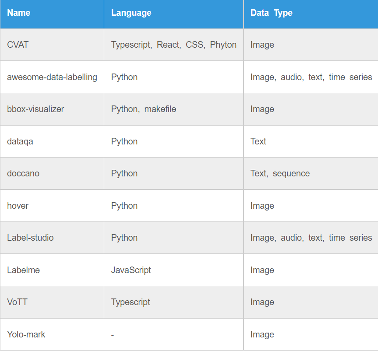
Task: Click the dash language cell for Yolo-mark
Action: (113, 334)
